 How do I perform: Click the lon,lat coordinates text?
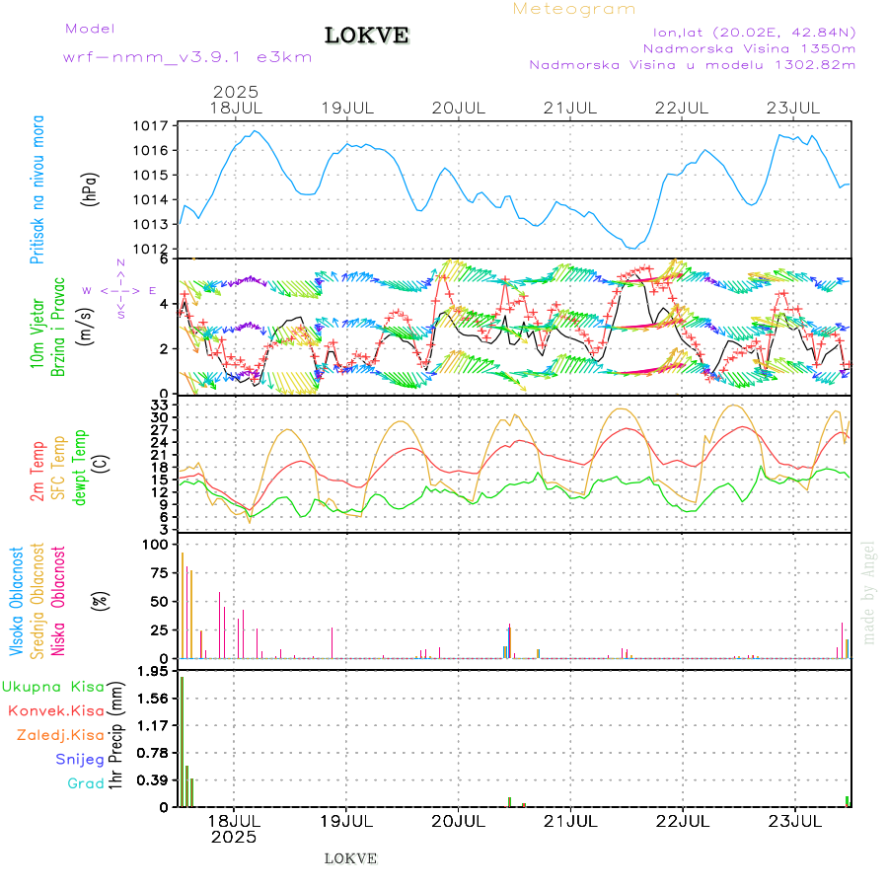(x=748, y=31)
